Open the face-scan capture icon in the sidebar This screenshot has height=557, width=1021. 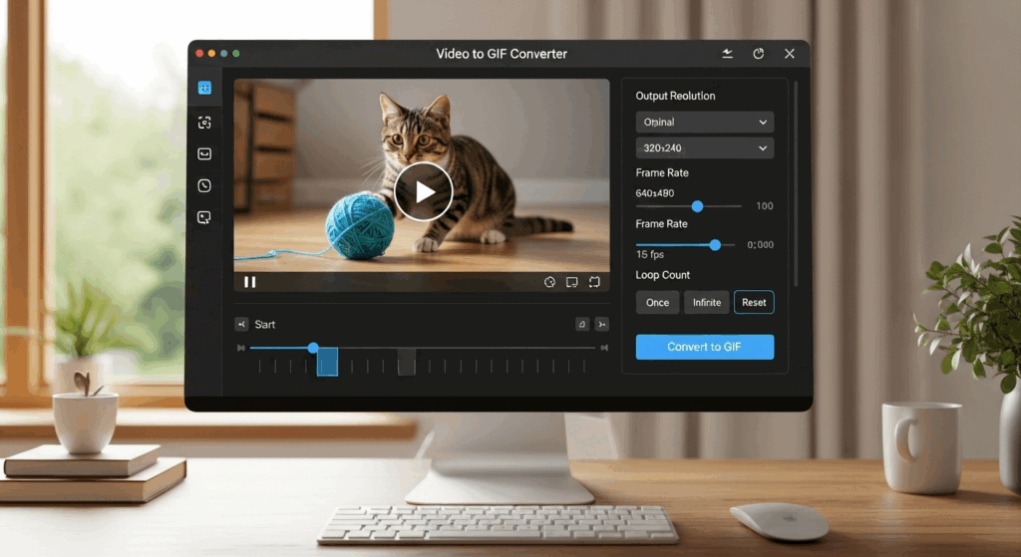coord(204,123)
